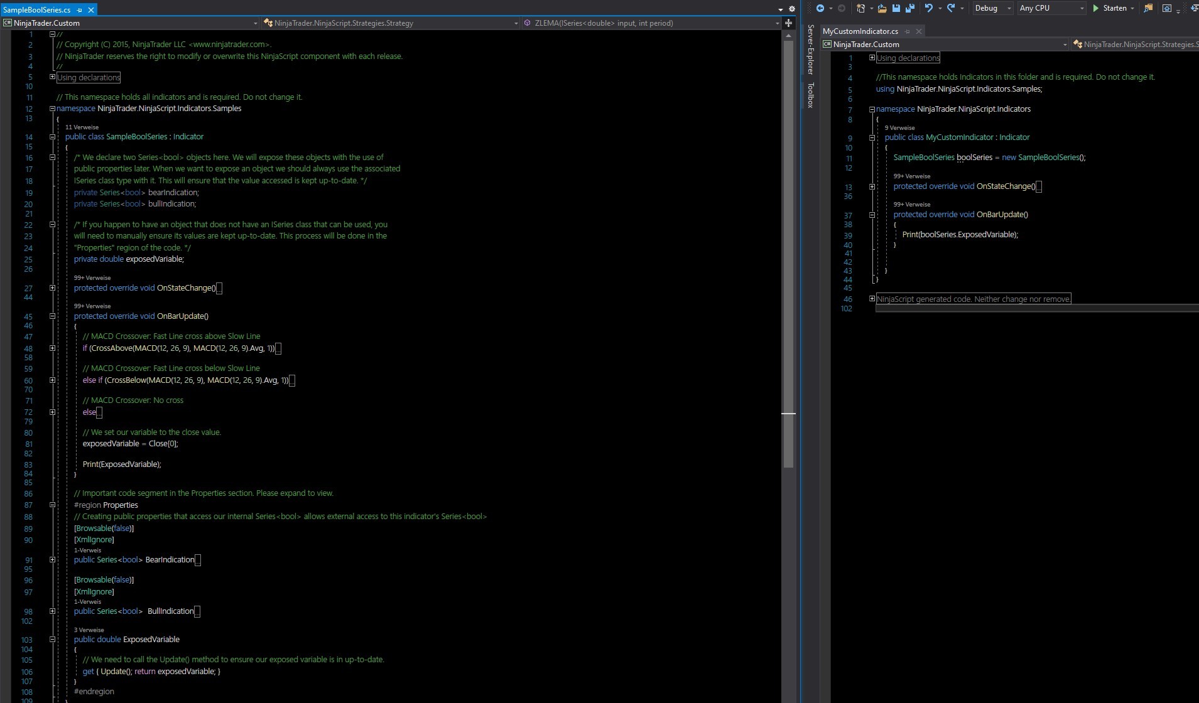The height and width of the screenshot is (703, 1199).
Task: Click the split editor window handle
Action: [x=788, y=23]
